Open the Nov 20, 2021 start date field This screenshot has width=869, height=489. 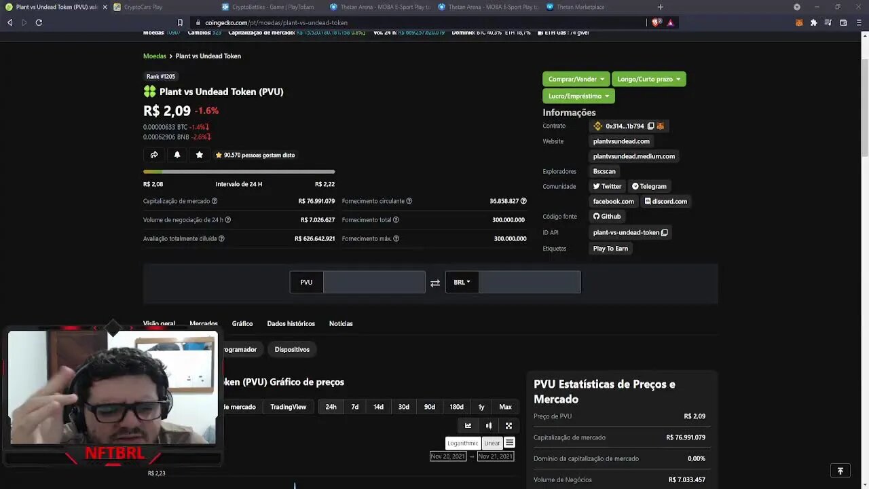coord(448,456)
